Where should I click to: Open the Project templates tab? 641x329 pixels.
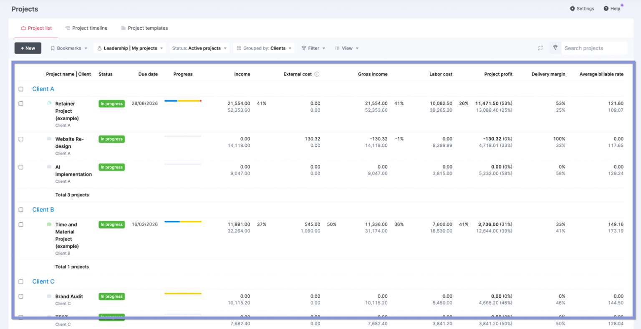144,28
